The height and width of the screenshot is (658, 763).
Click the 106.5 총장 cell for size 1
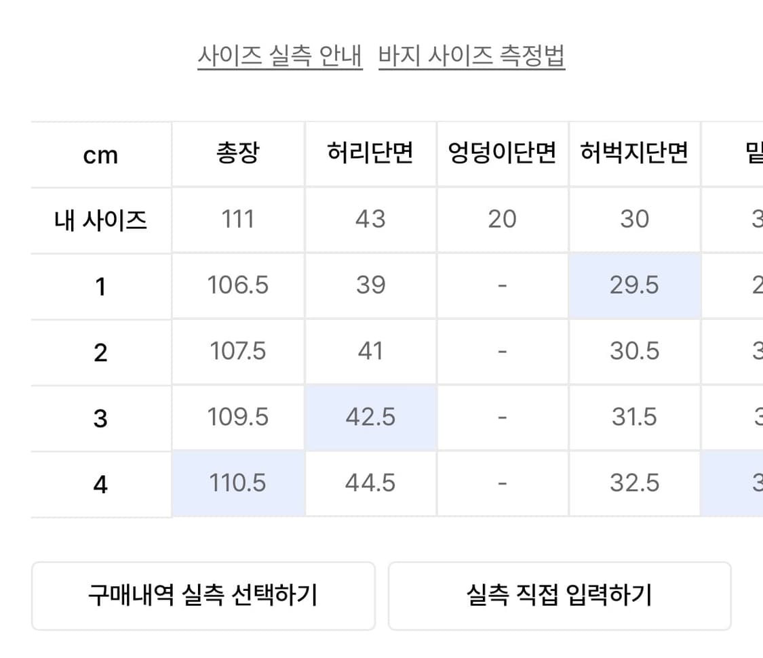click(237, 285)
